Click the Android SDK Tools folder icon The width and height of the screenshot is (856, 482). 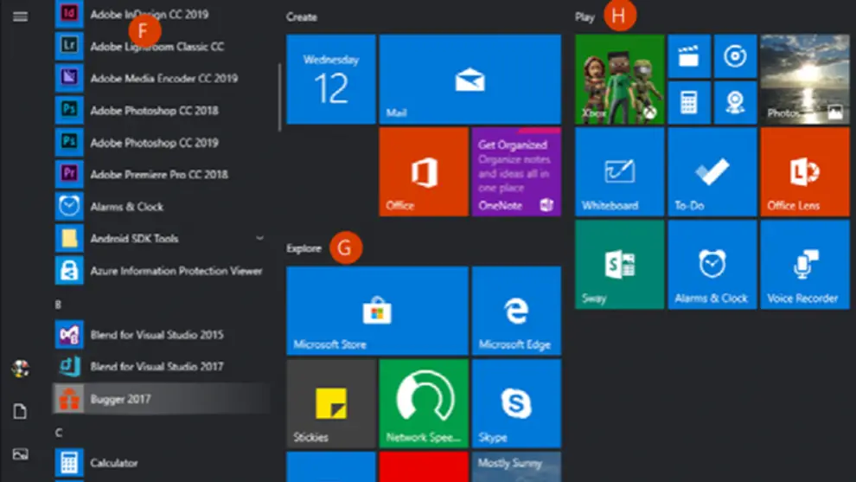click(x=69, y=238)
